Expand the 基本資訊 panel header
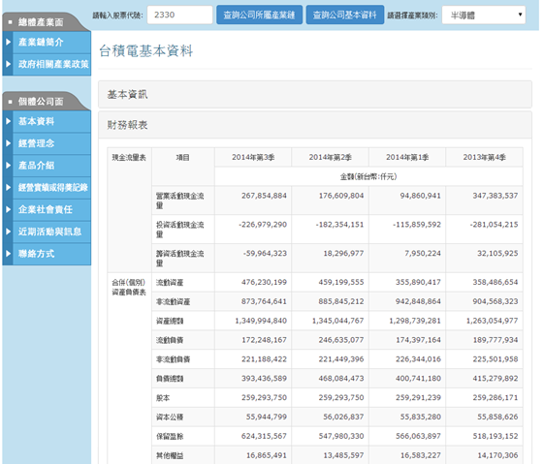The height and width of the screenshot is (464, 543). 315,95
